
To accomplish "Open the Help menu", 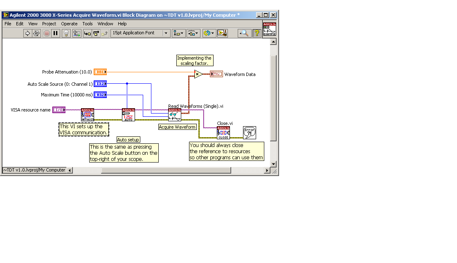I will tap(122, 24).
